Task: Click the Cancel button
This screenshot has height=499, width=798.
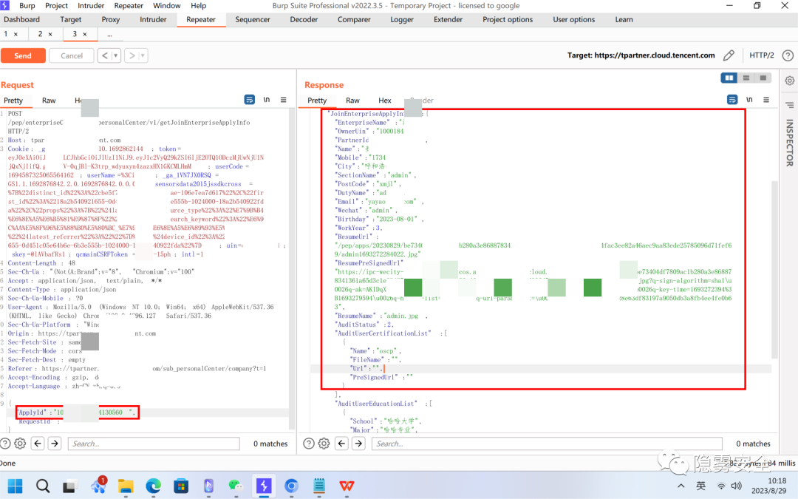Action: [71, 55]
